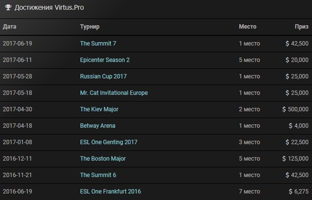Screen dimensions: 312x200
Task: Open The Summit 7 tournament link
Action: pos(98,44)
